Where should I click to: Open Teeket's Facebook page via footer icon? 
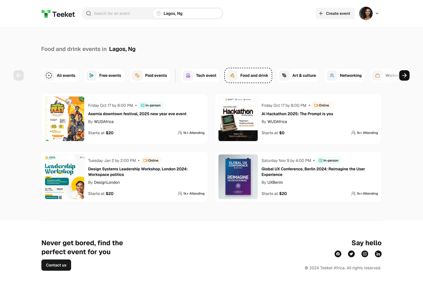coord(338,254)
